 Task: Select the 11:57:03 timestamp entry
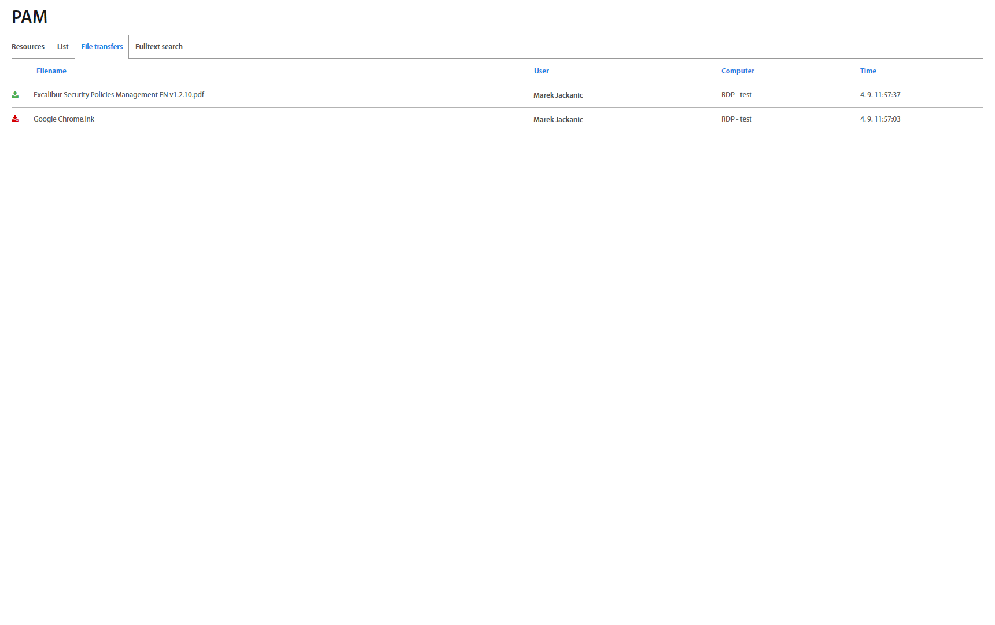[880, 119]
